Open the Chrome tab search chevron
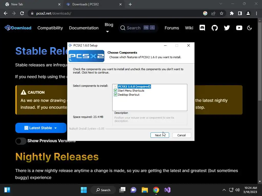This screenshot has height=196, width=262. (221, 4)
